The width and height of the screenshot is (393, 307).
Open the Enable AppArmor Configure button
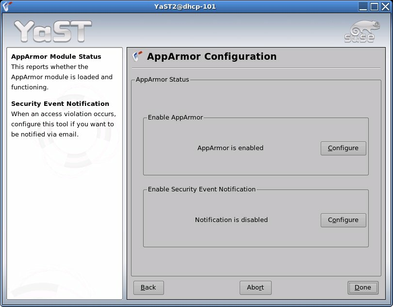click(x=343, y=148)
